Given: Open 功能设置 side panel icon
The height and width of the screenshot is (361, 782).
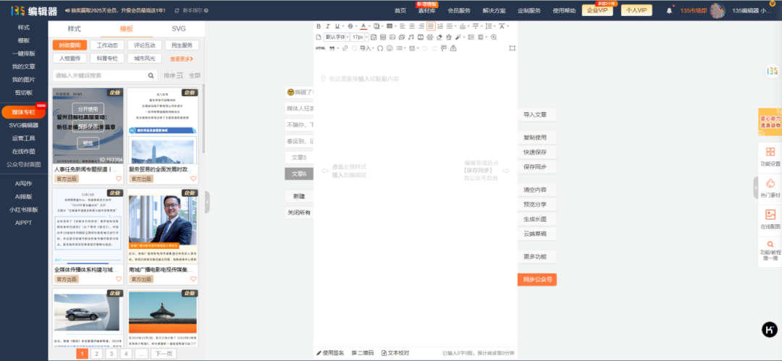Looking at the screenshot, I should [x=770, y=156].
